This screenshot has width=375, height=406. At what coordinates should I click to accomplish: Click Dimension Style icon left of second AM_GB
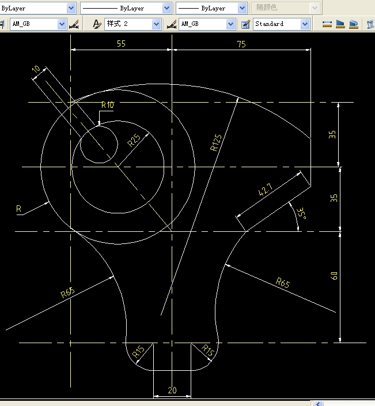tap(172, 24)
